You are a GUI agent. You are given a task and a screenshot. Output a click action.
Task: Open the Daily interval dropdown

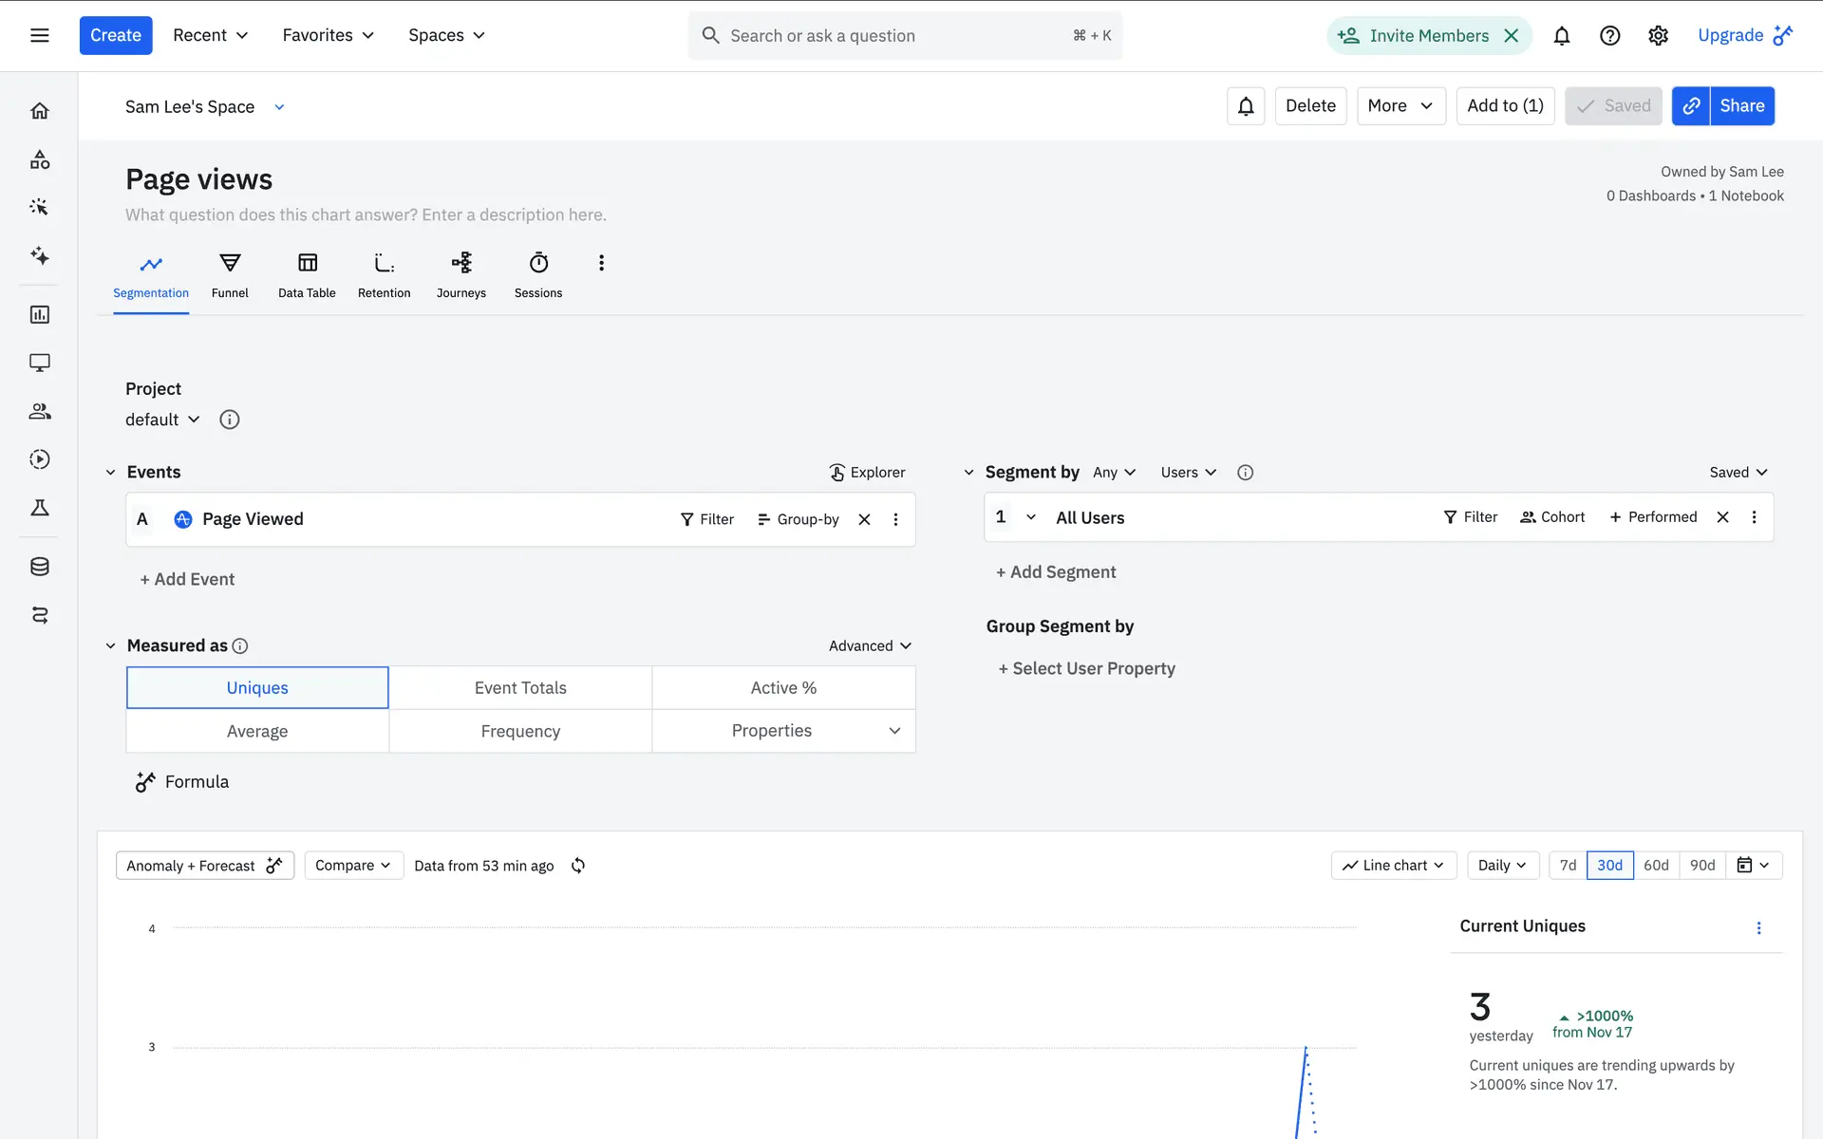tap(1502, 866)
